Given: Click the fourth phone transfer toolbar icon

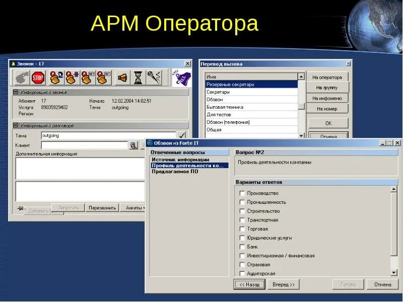Looking at the screenshot, I should (x=104, y=78).
